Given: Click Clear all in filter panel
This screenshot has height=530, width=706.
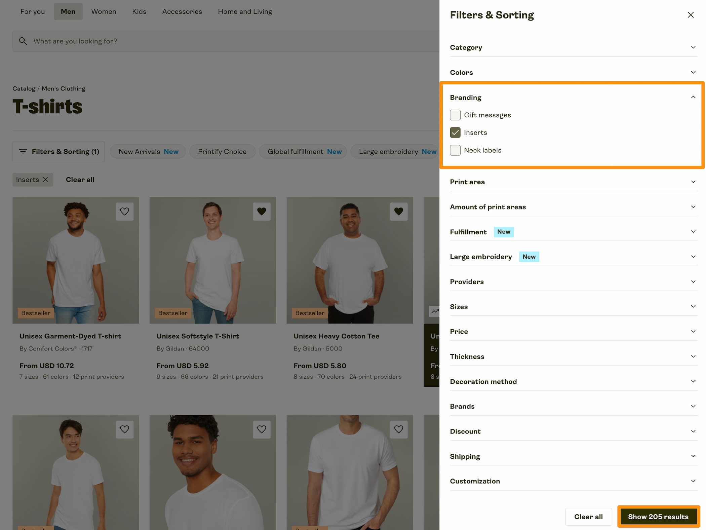Looking at the screenshot, I should point(588,517).
